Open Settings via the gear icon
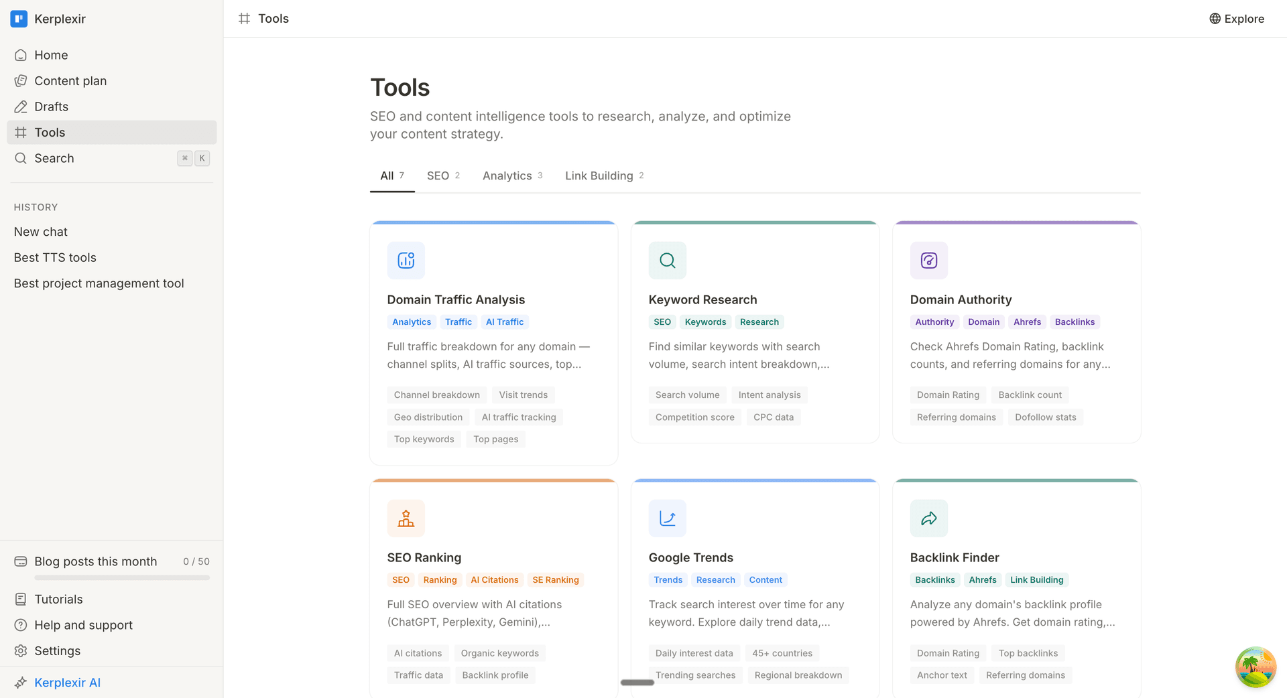This screenshot has width=1287, height=698. click(x=21, y=650)
